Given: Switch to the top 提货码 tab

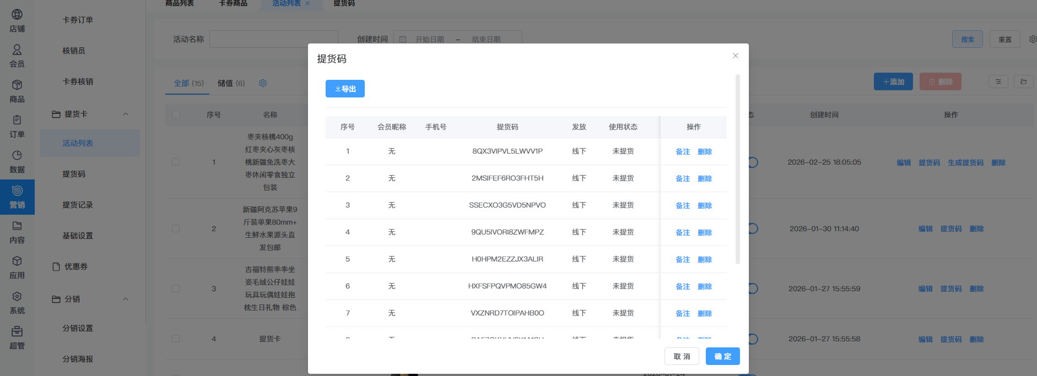Looking at the screenshot, I should 344,4.
